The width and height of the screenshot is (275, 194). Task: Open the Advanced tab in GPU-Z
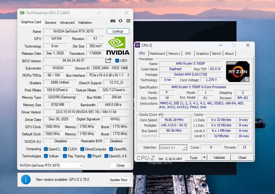pyautogui.click(x=67, y=23)
